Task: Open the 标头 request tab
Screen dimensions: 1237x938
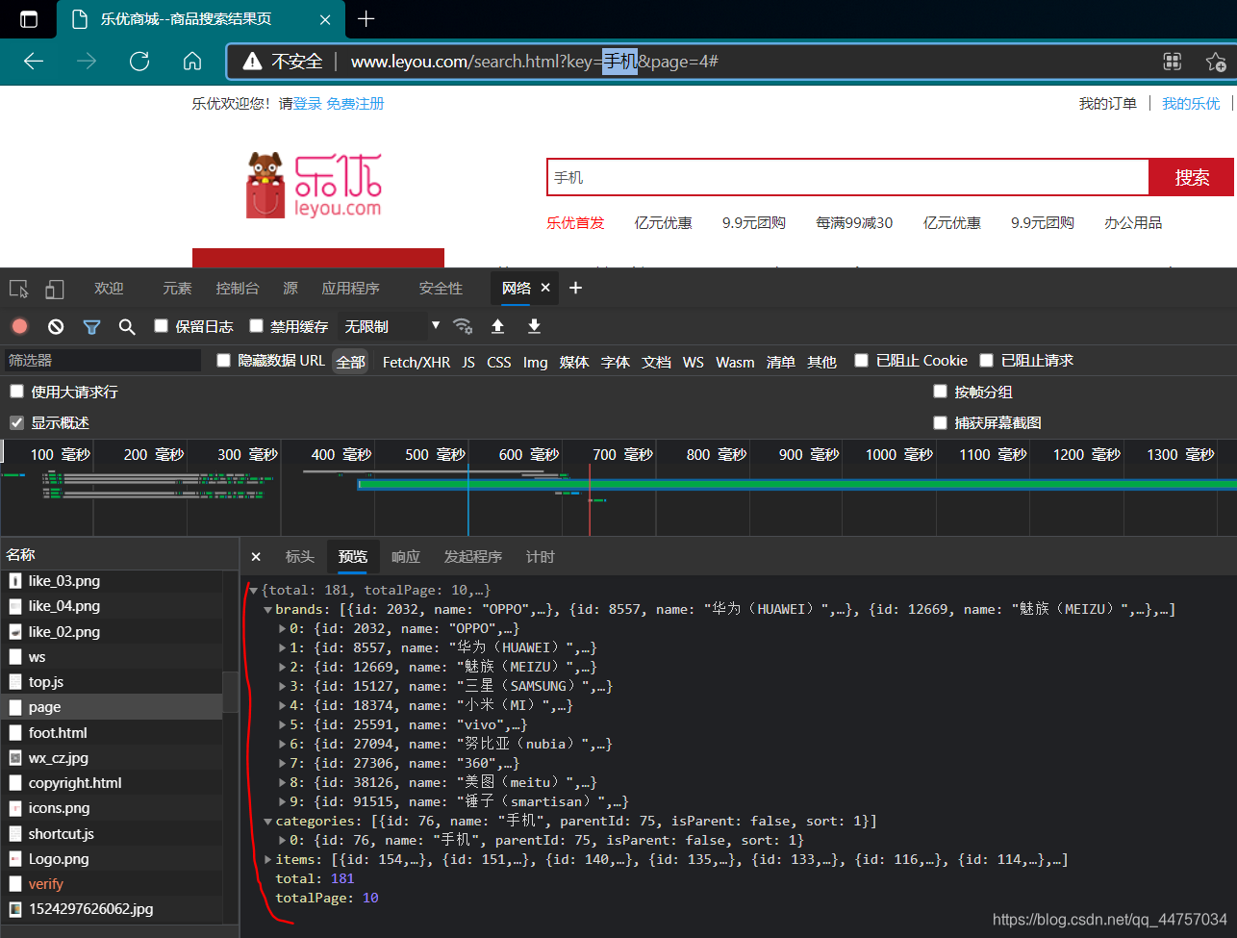Action: click(300, 557)
